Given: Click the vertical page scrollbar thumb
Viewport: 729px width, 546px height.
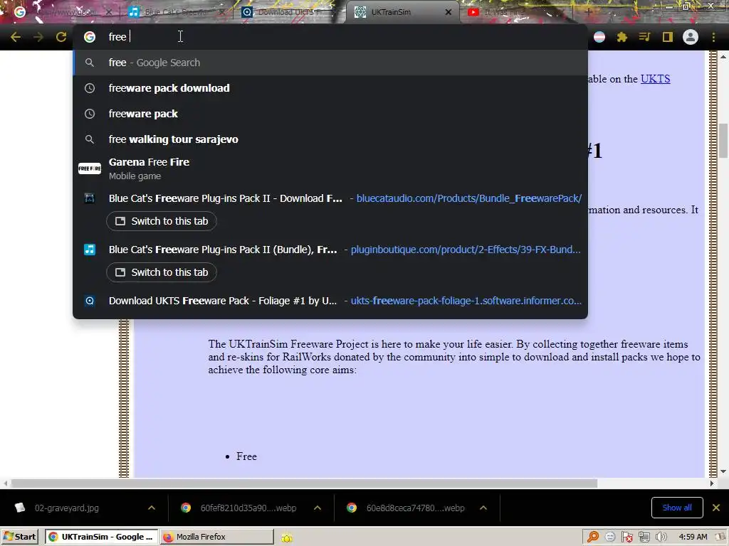Looking at the screenshot, I should (723, 141).
